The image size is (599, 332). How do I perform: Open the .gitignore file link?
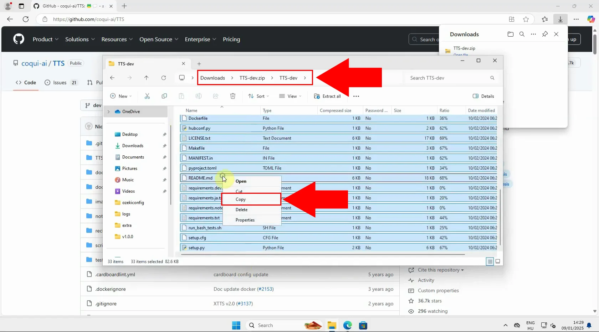click(x=106, y=304)
